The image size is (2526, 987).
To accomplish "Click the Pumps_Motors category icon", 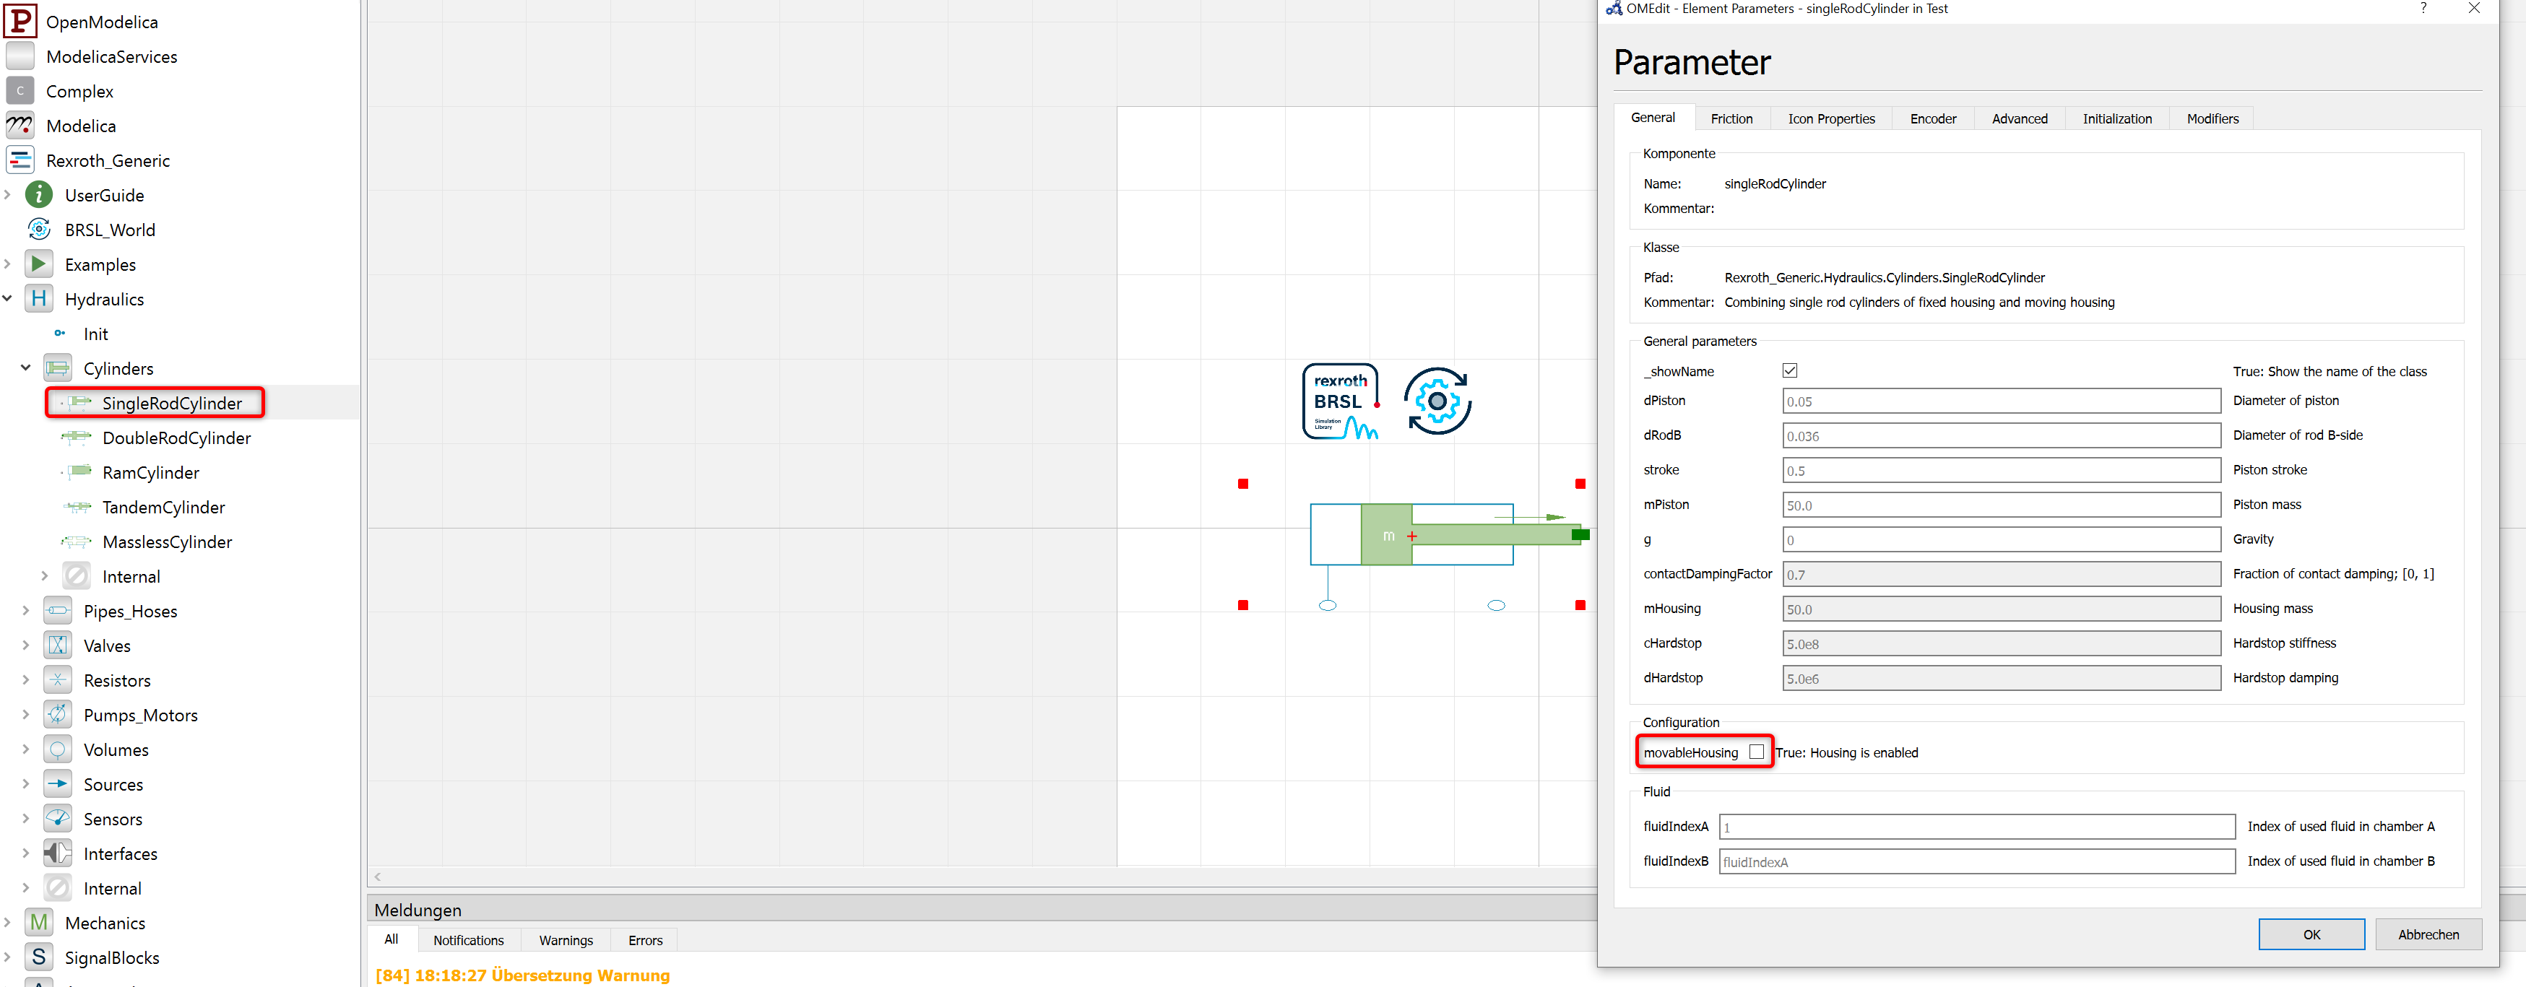I will click(58, 715).
